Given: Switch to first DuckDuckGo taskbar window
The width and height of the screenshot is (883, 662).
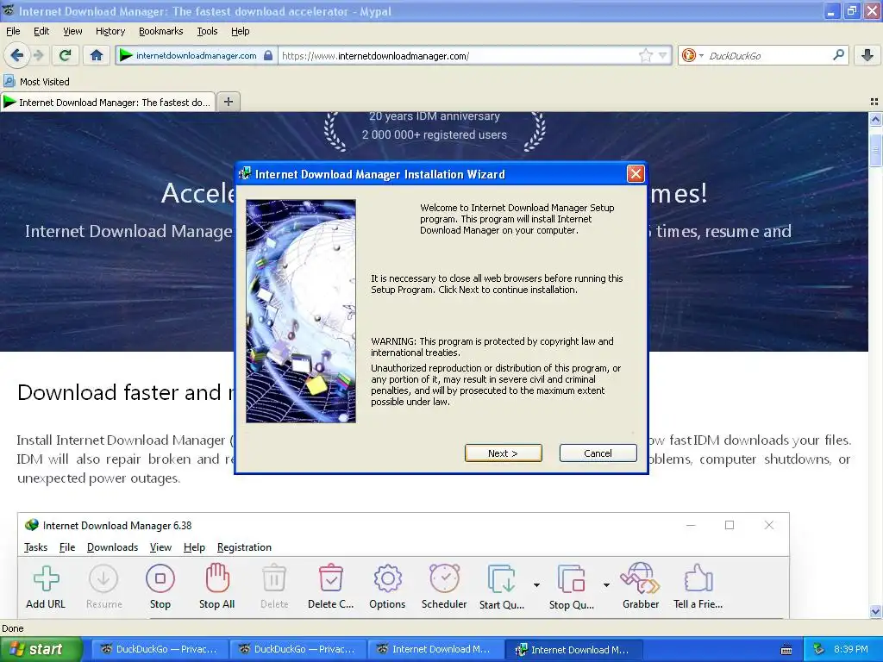Looking at the screenshot, I should click(x=159, y=650).
